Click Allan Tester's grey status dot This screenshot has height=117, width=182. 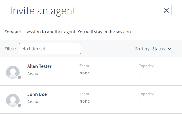19,77
